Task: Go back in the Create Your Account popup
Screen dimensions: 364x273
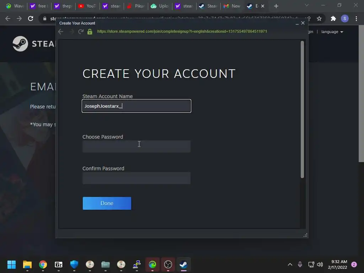Action: pyautogui.click(x=60, y=32)
